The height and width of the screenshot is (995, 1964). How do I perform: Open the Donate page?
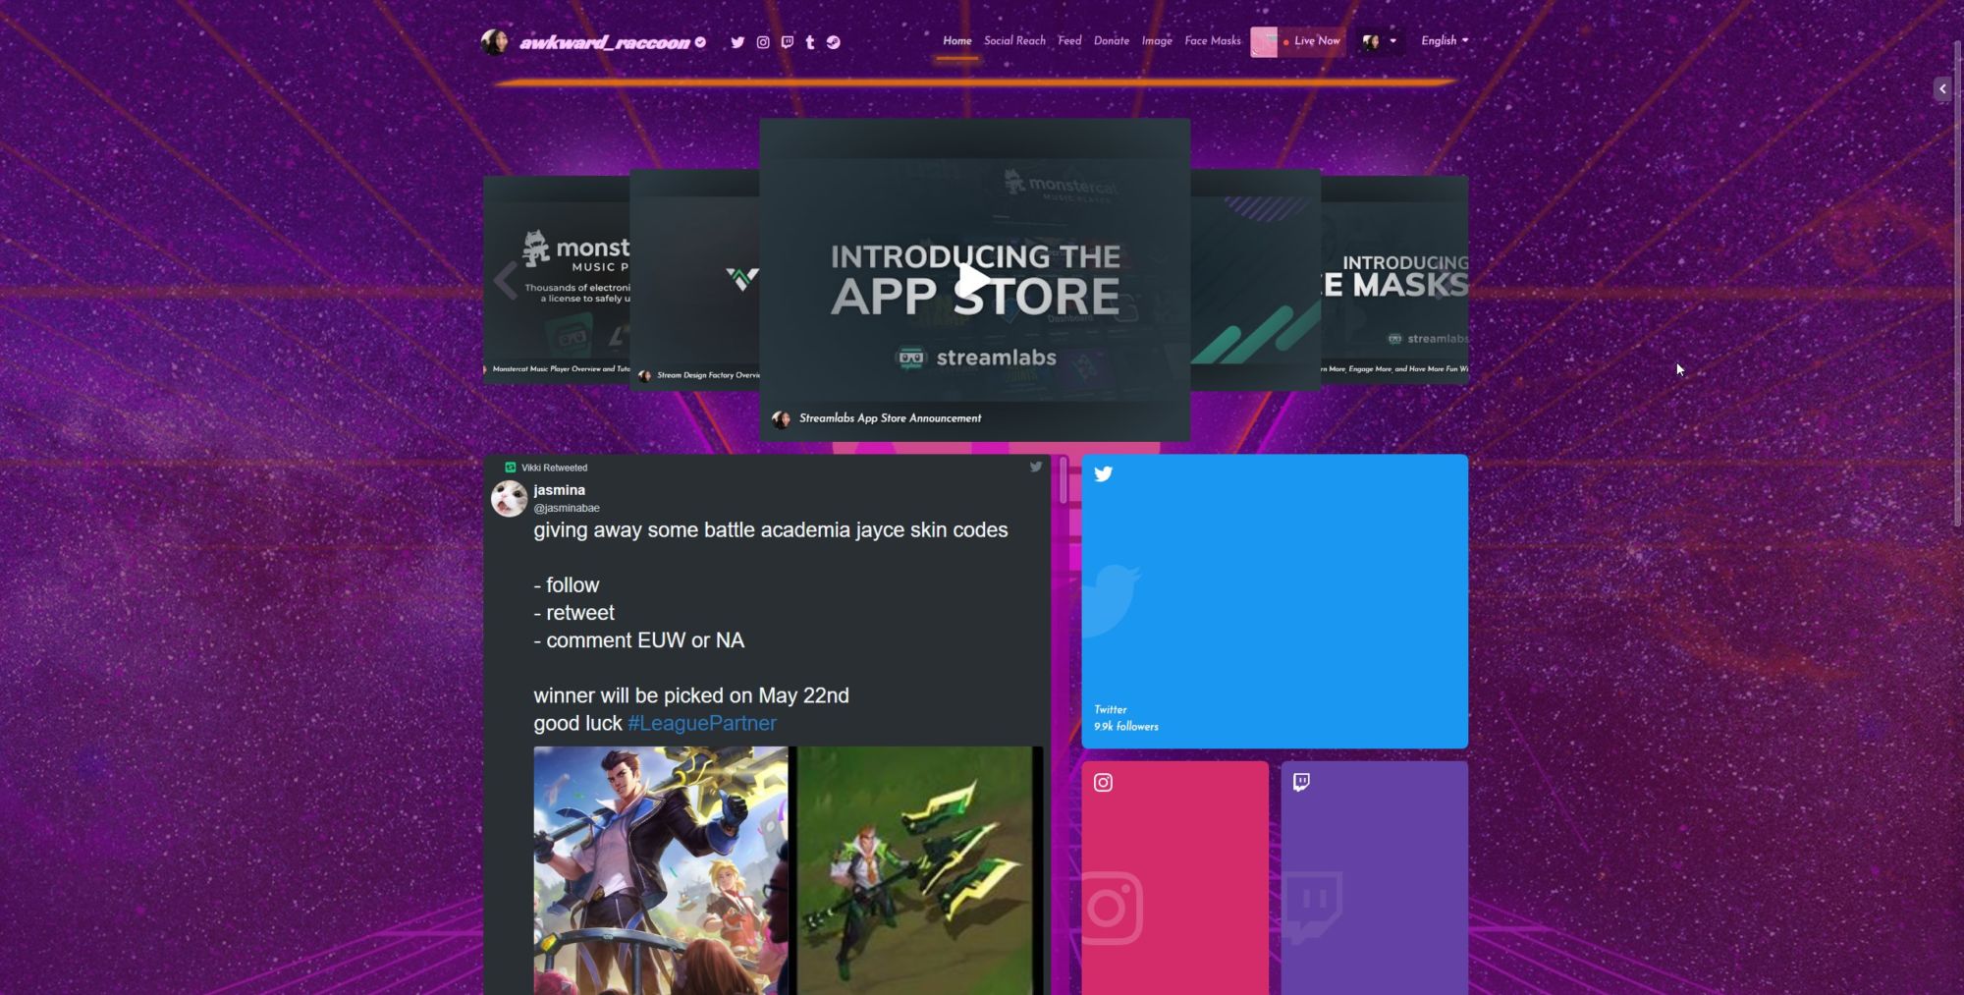pyautogui.click(x=1111, y=41)
